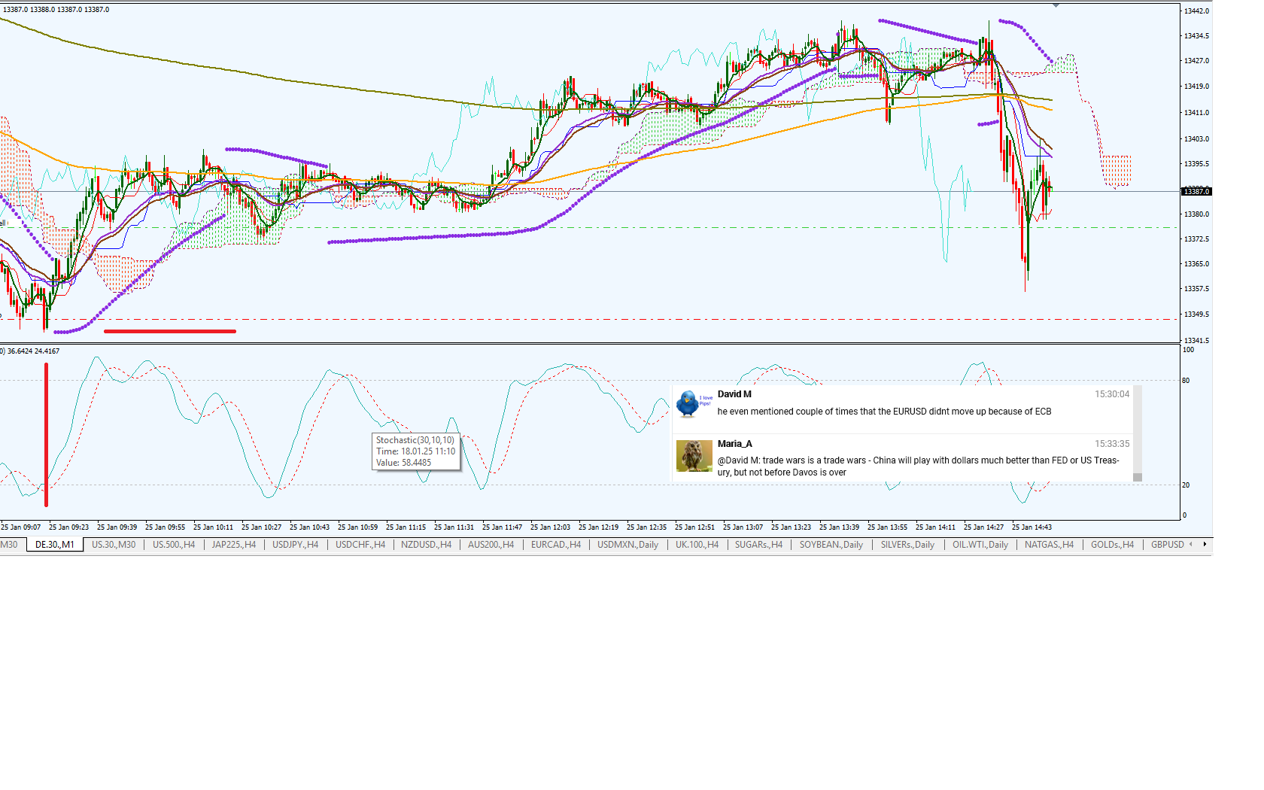Click the 25 Jan 14:43 time axis label
This screenshot has height=790, width=1264.
coord(1032,527)
